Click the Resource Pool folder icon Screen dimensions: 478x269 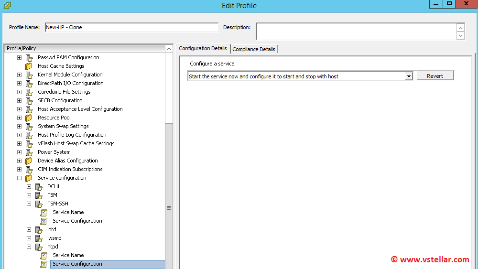pos(29,118)
